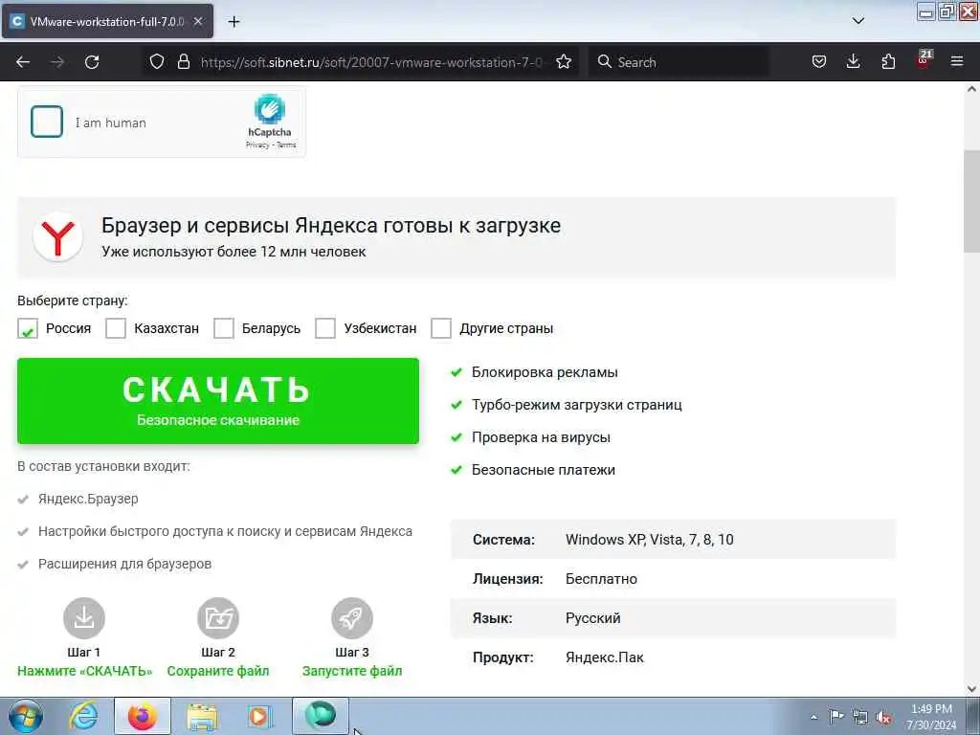Click the Проверка на вирусы text

coord(541,436)
